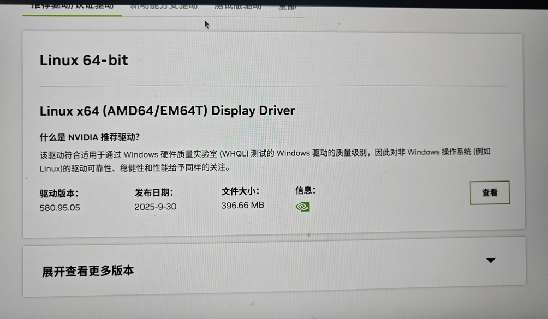
Task: Click the 文件大小: label
Action: 241,191
